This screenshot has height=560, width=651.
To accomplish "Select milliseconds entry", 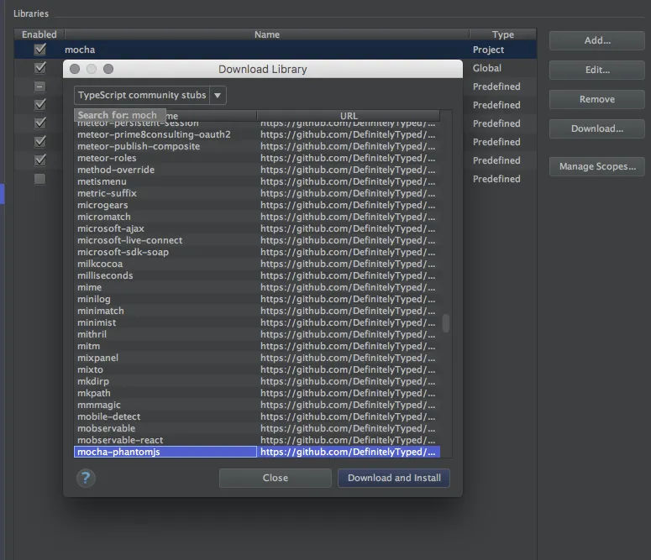I will (165, 275).
